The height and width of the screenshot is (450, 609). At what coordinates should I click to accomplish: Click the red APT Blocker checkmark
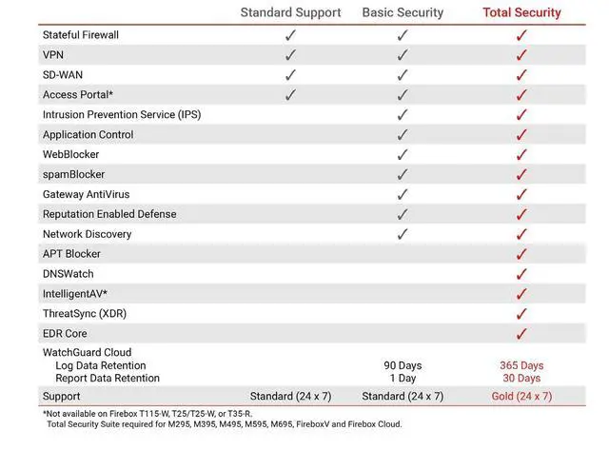coord(521,254)
